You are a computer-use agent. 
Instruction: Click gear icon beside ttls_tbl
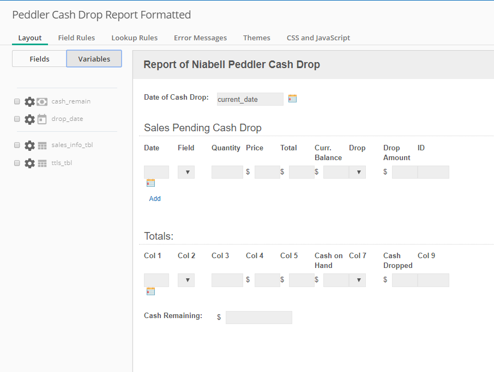(29, 163)
